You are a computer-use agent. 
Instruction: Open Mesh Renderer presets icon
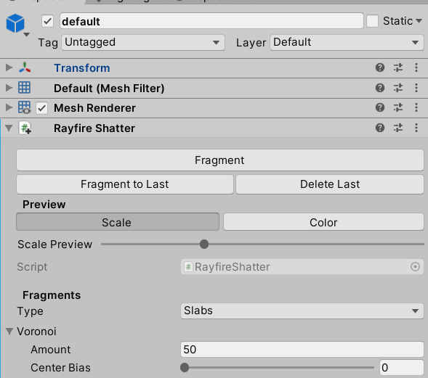coord(398,107)
